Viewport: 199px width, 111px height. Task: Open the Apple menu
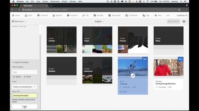[13, 2]
